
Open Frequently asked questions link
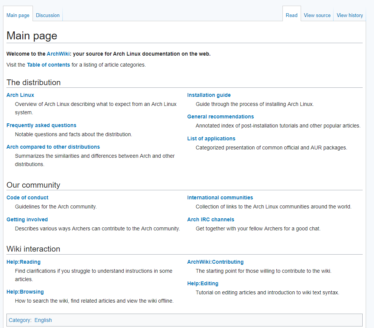[x=41, y=125]
